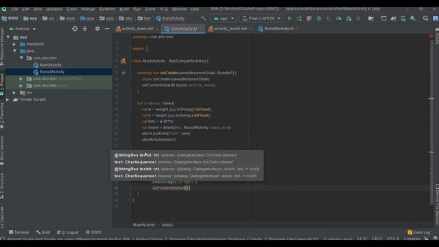
Task: Open the app run configuration dropdown
Action: tap(224, 19)
